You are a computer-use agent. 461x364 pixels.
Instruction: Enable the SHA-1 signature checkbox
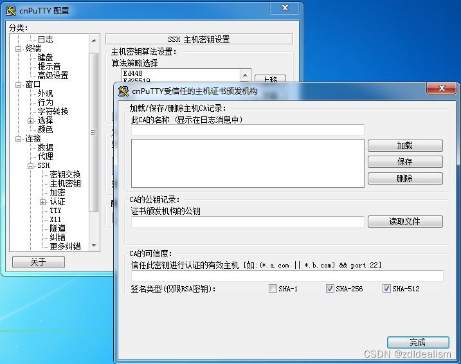point(273,289)
